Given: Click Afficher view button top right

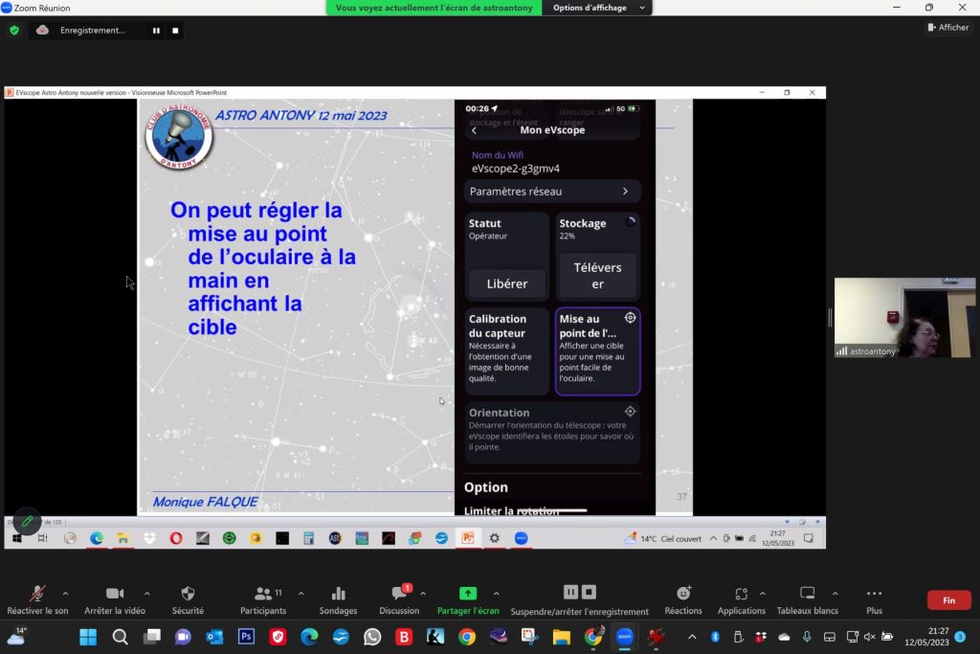Looking at the screenshot, I should (948, 28).
